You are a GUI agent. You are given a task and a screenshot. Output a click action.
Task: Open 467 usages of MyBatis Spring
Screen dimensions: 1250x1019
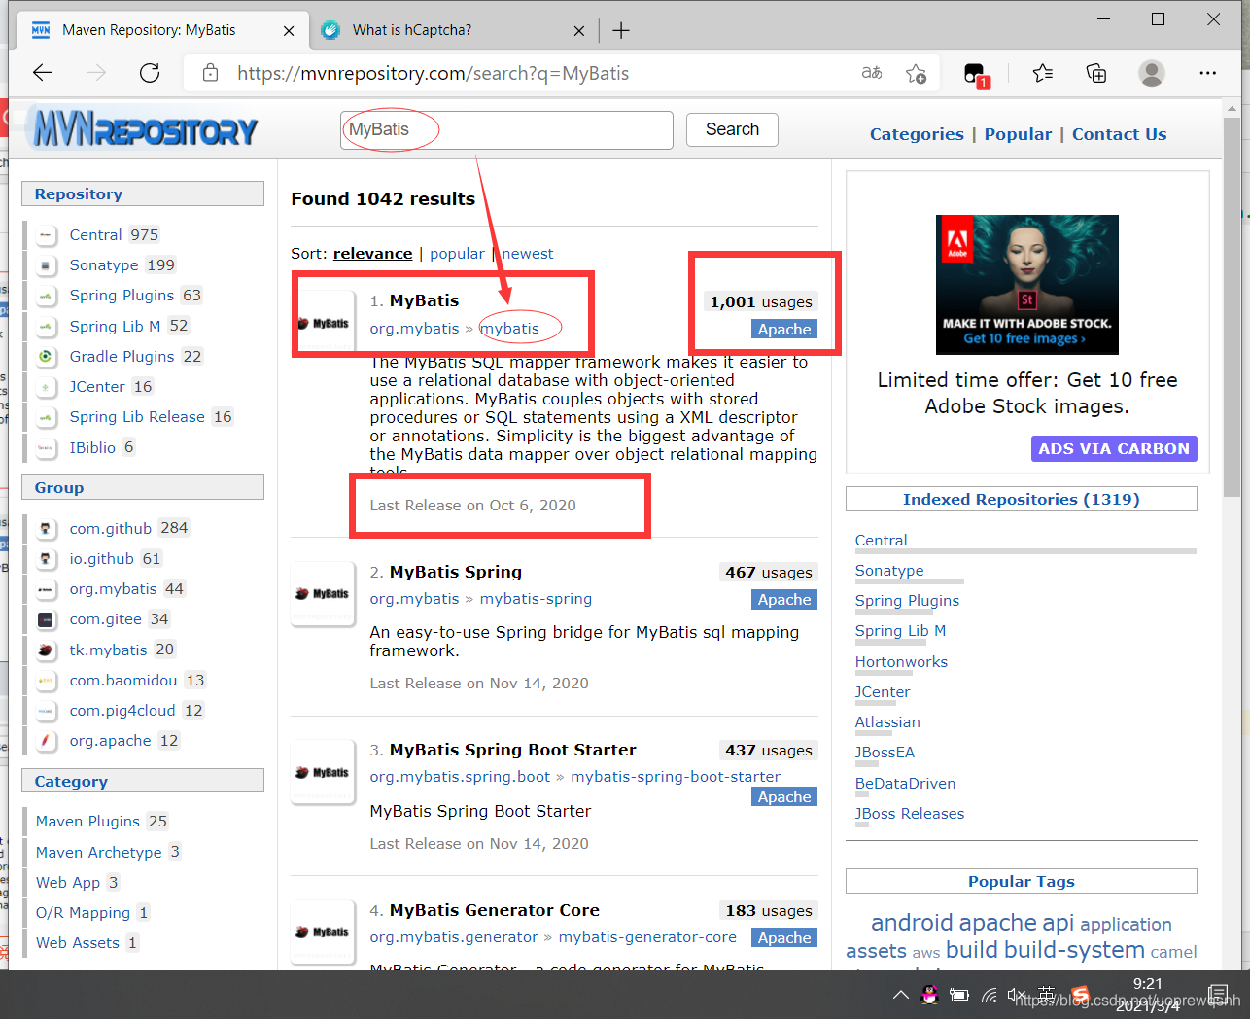pyautogui.click(x=769, y=573)
